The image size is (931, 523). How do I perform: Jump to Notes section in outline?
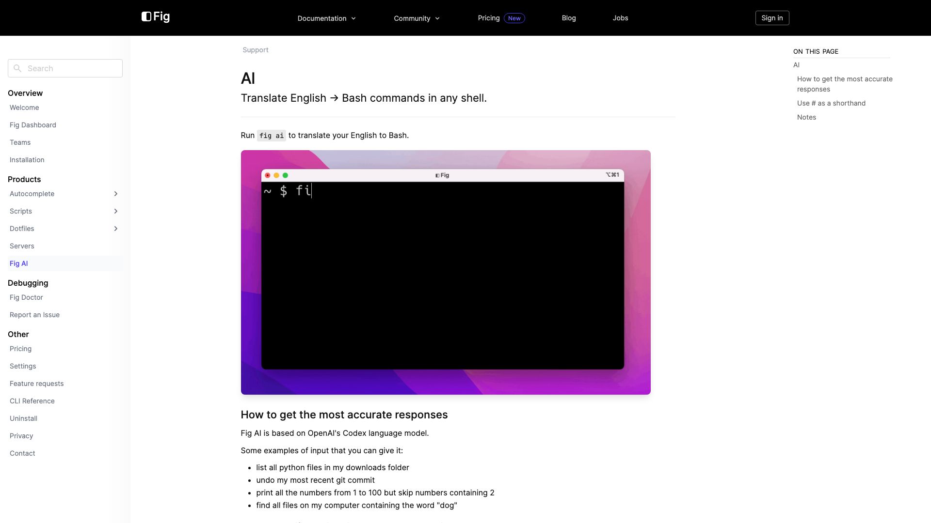tap(806, 117)
